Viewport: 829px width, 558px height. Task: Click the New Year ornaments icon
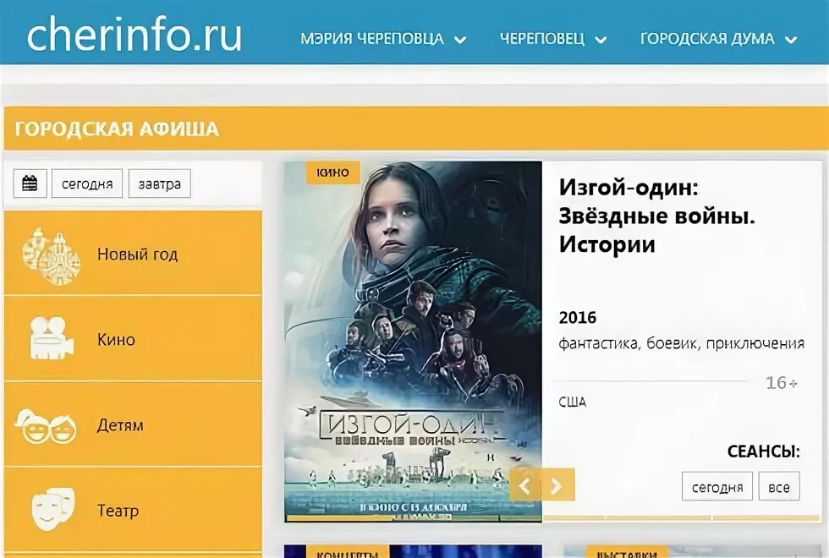52,256
